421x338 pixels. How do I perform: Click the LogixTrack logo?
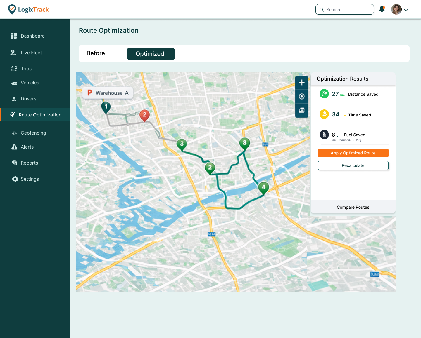[28, 9]
